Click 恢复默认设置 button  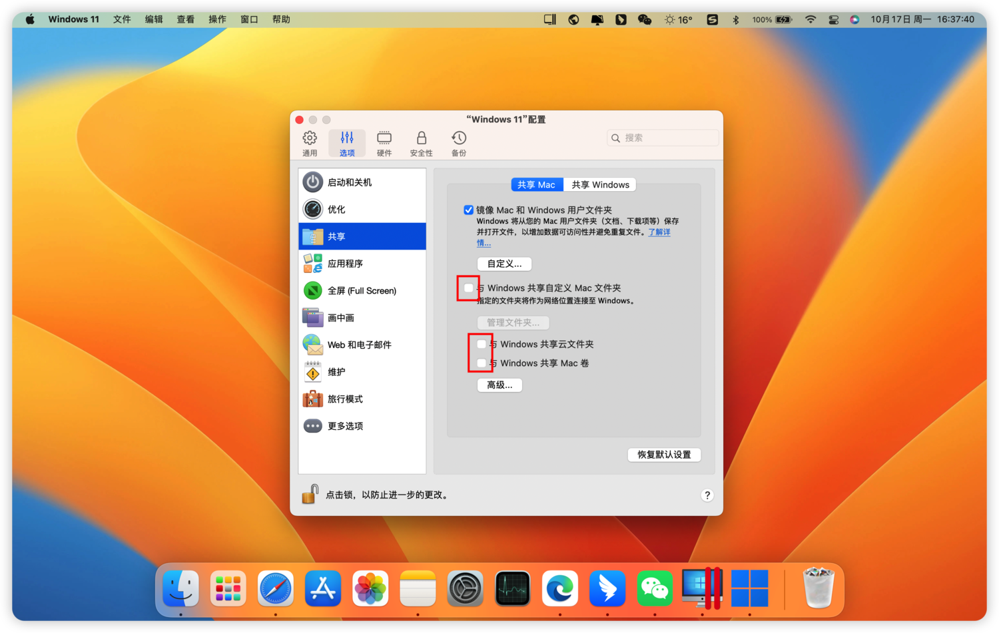[664, 455]
